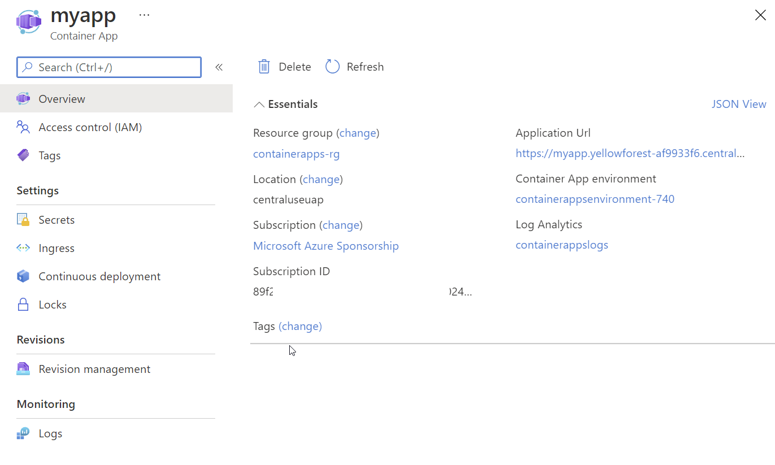Focus the Search (Ctrl+/) input field

click(x=109, y=67)
